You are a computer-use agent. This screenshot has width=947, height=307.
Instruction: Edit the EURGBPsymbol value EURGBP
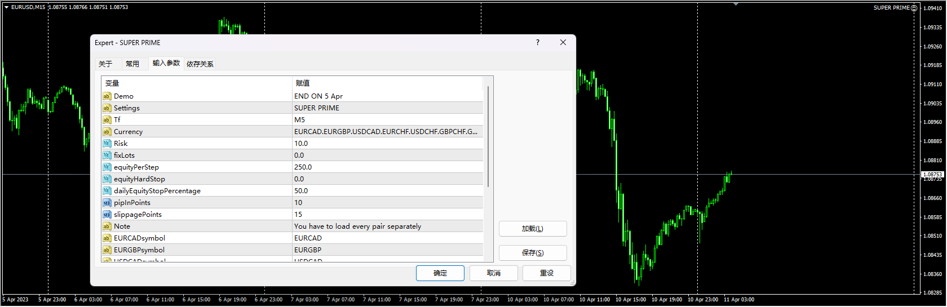tap(388, 250)
